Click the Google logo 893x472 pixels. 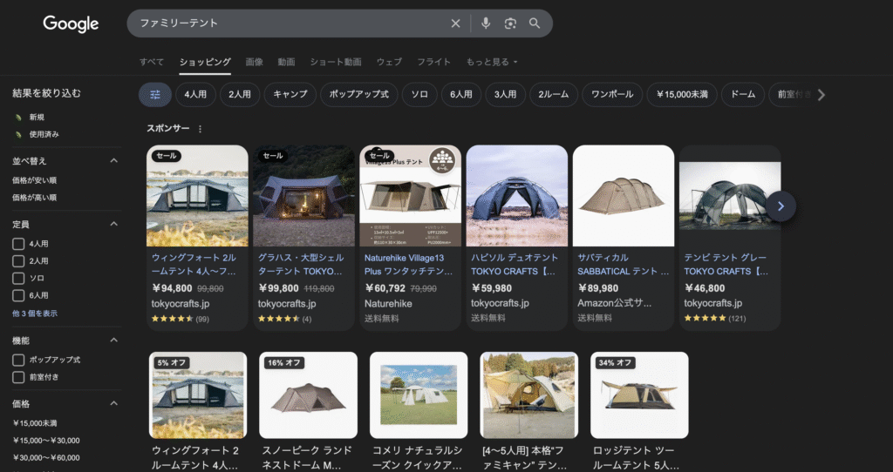pyautogui.click(x=71, y=24)
